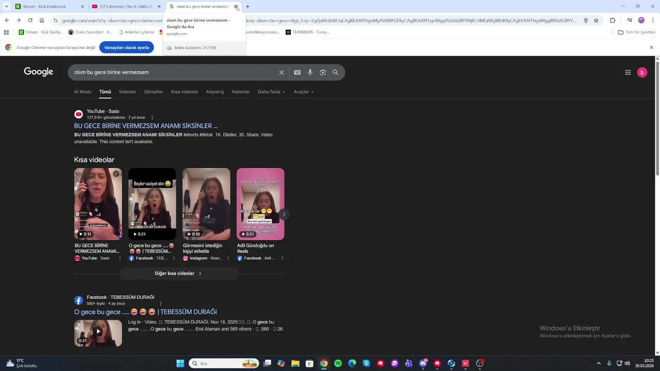Viewport: 660px width, 371px height.
Task: Open the taskbar volume control
Action: pyautogui.click(x=628, y=363)
